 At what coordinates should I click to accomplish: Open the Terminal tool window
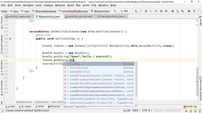click(x=54, y=106)
